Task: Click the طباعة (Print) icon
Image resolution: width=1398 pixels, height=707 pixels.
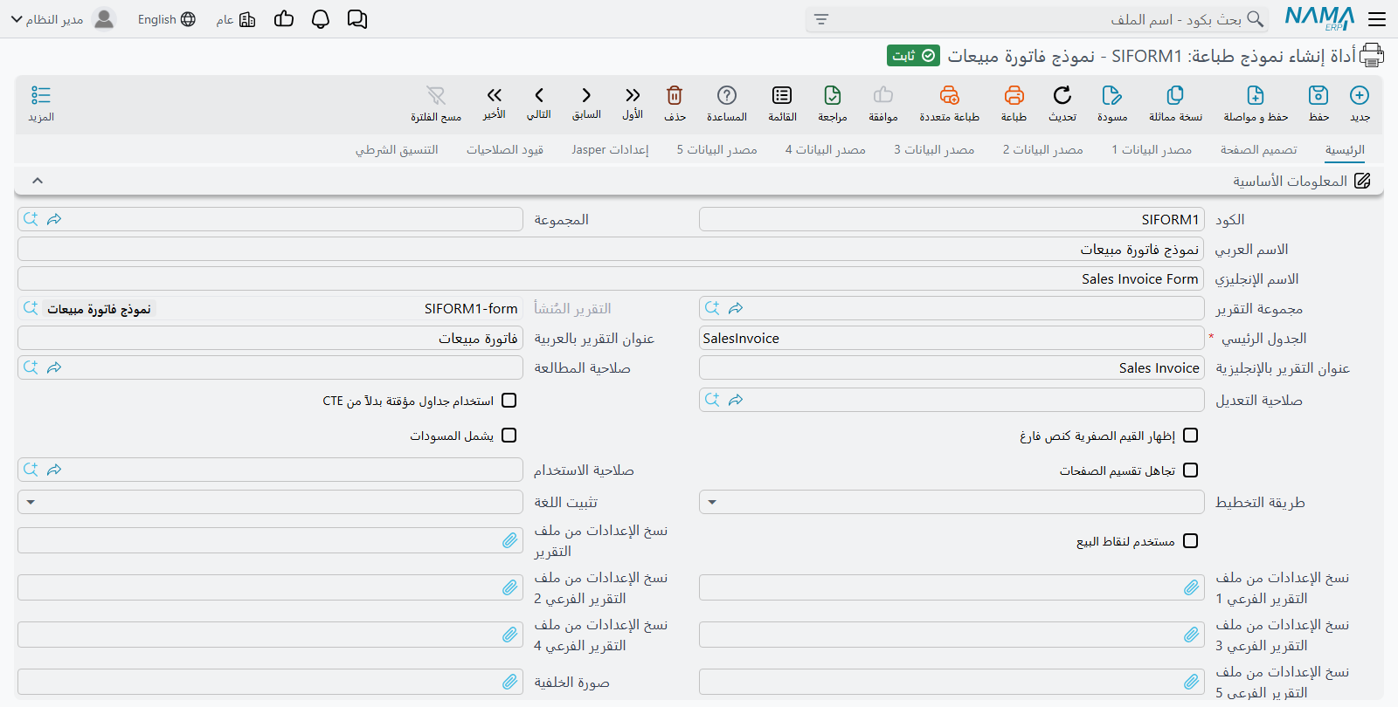Action: pyautogui.click(x=1014, y=95)
